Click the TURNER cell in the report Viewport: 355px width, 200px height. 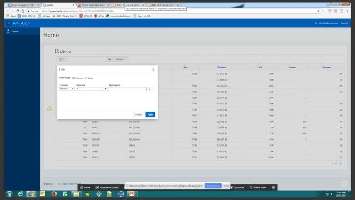click(95, 139)
